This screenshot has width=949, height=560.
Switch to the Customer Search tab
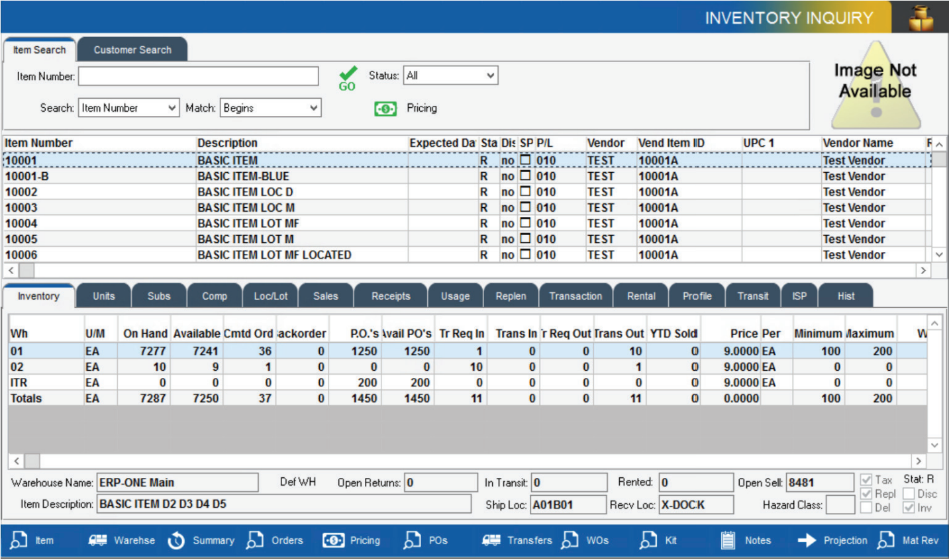(x=132, y=50)
